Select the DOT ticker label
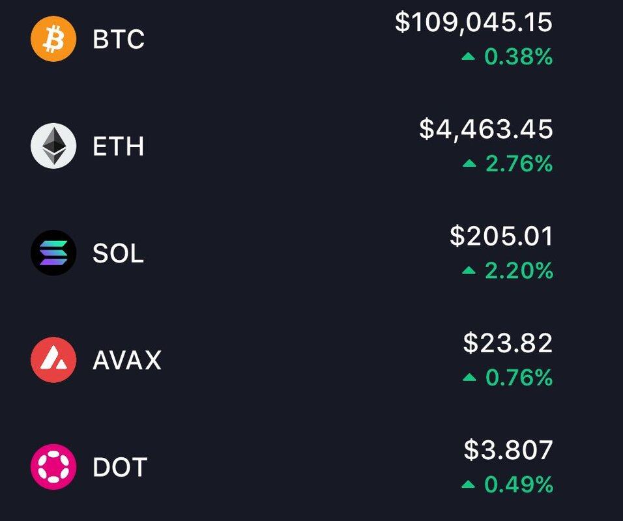The height and width of the screenshot is (521, 623). pos(120,467)
